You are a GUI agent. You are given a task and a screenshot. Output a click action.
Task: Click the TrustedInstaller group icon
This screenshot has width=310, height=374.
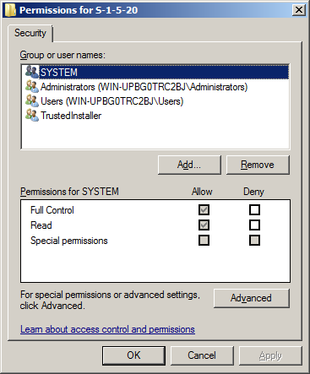point(32,115)
